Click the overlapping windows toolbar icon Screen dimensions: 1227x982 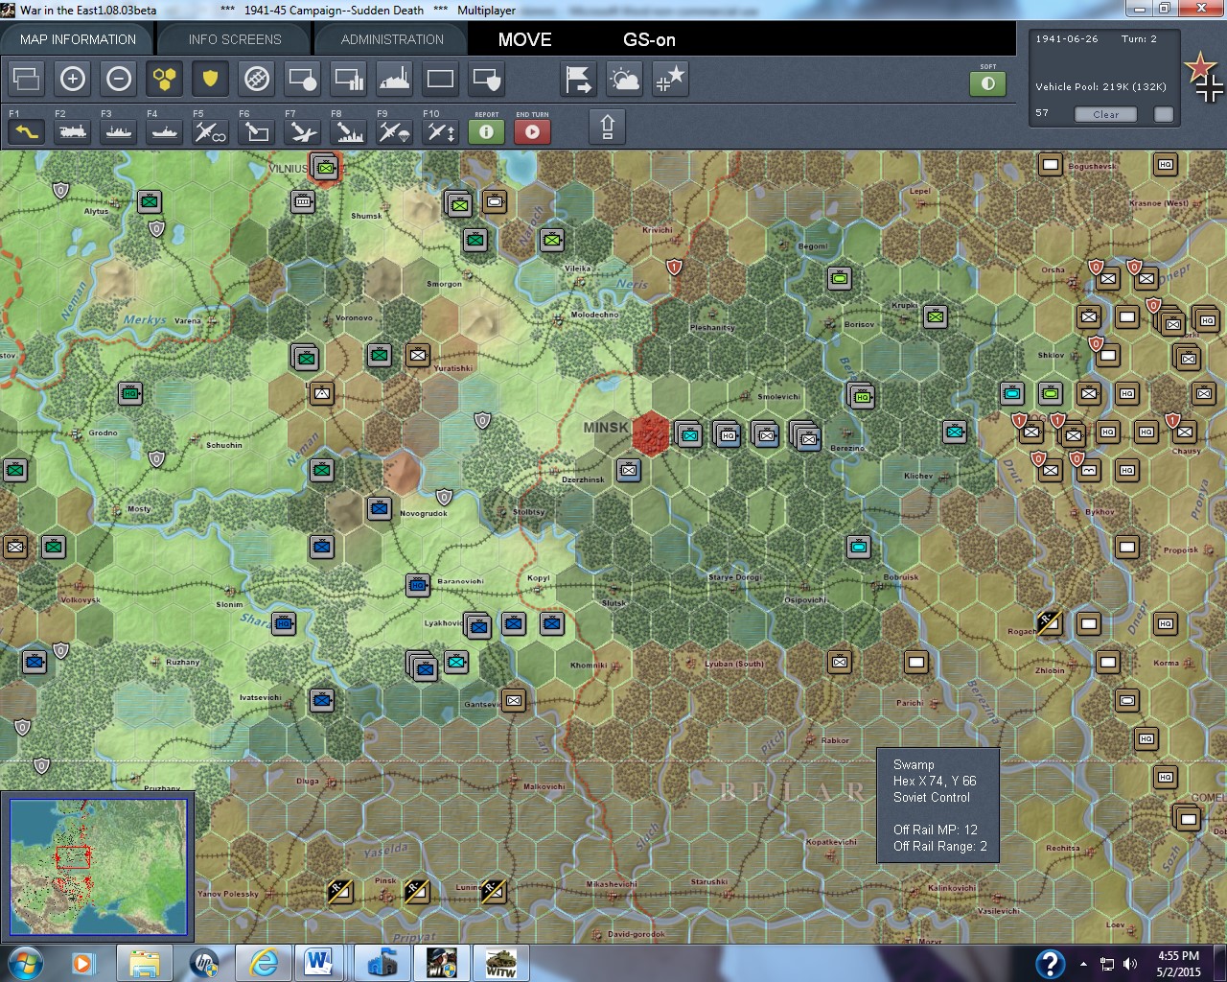(x=27, y=79)
